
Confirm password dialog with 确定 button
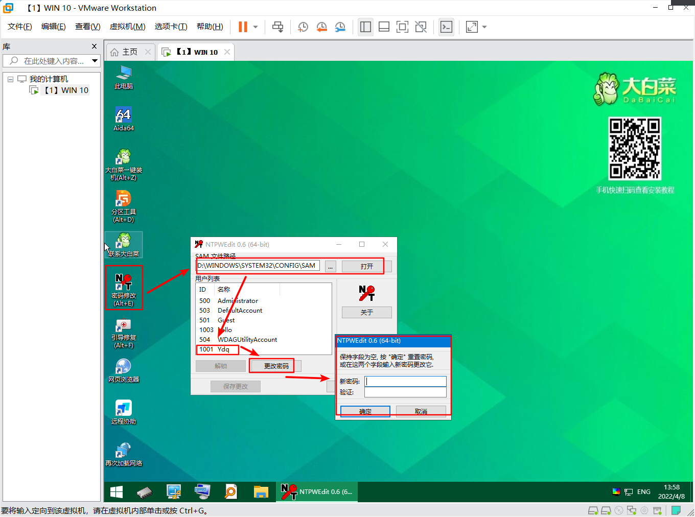[x=365, y=411]
